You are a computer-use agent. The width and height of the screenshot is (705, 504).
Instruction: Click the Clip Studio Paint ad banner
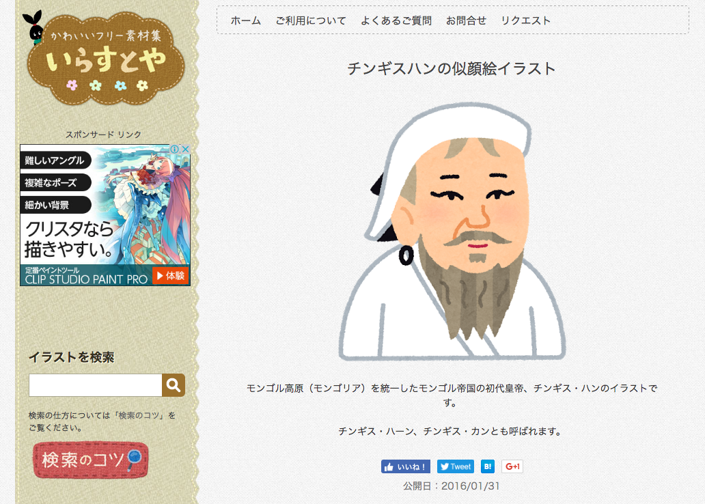pyautogui.click(x=105, y=215)
